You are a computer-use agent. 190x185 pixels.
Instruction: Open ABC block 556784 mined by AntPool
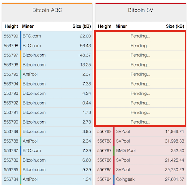47,179
